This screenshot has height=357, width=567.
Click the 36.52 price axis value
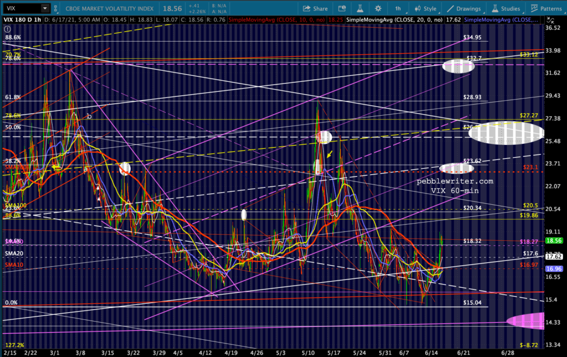553,28
